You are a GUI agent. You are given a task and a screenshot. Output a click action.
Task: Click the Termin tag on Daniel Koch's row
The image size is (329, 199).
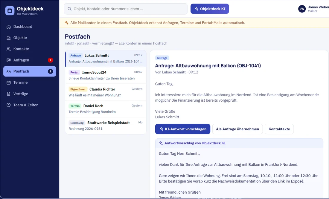point(75,106)
